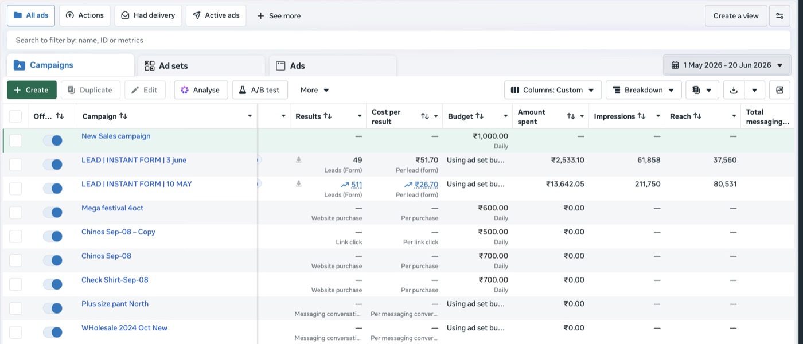
Task: Click the Create a view button
Action: coord(736,16)
